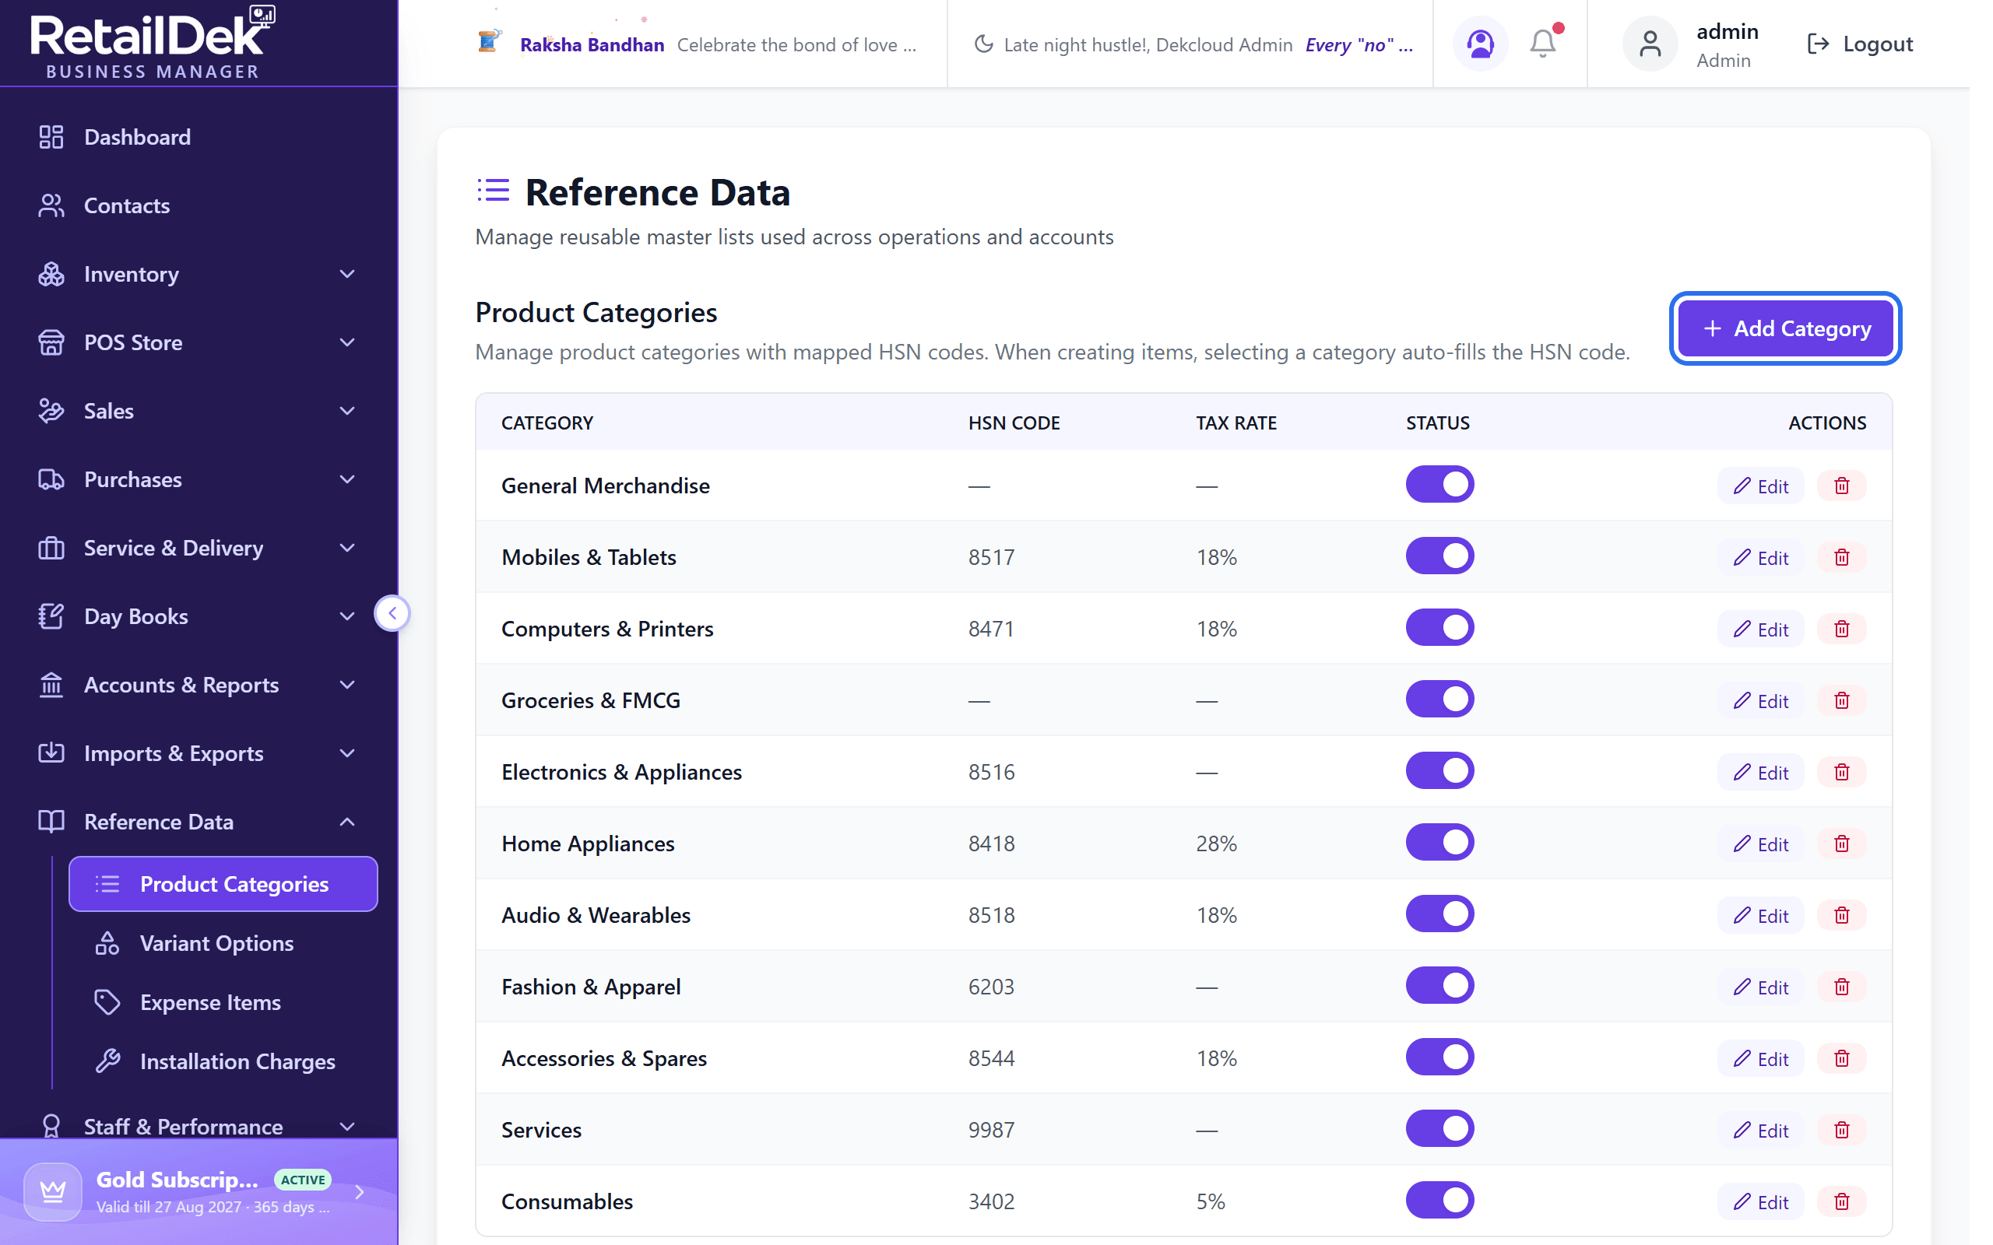The width and height of the screenshot is (1993, 1245).
Task: Delete the Services category
Action: click(1841, 1131)
